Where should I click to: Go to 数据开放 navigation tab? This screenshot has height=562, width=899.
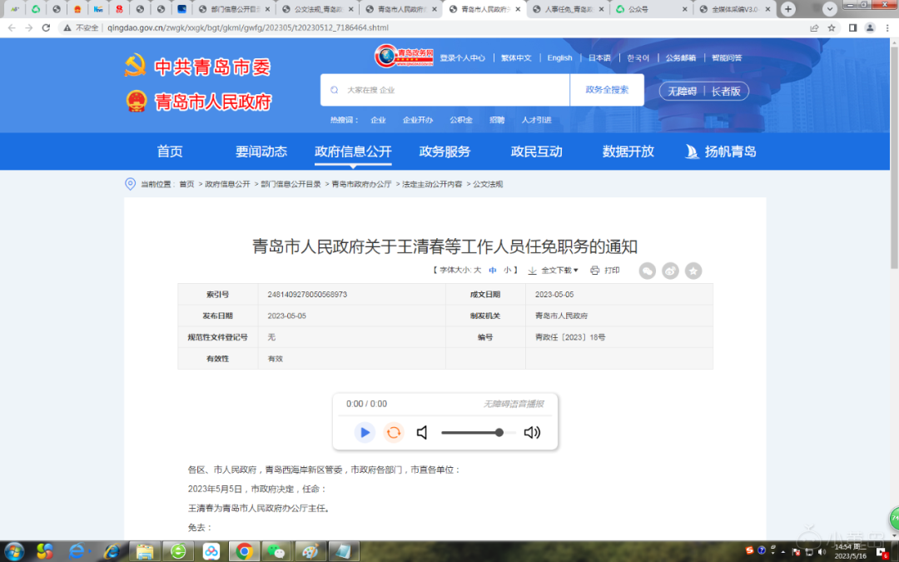[x=628, y=152]
